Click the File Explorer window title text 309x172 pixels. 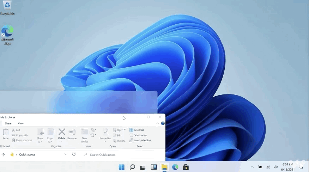click(x=7, y=117)
